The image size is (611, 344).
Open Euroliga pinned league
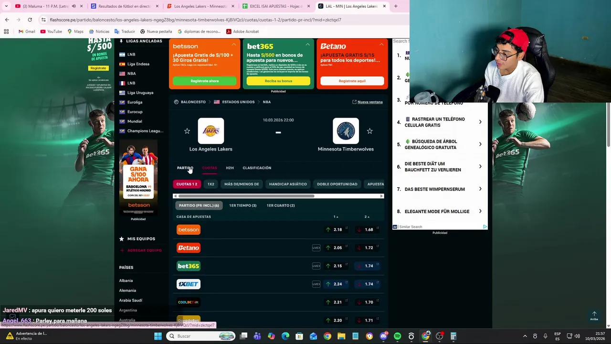[x=135, y=102]
